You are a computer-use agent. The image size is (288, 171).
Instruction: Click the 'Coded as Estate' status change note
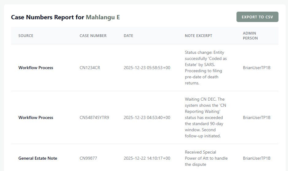tap(206, 68)
